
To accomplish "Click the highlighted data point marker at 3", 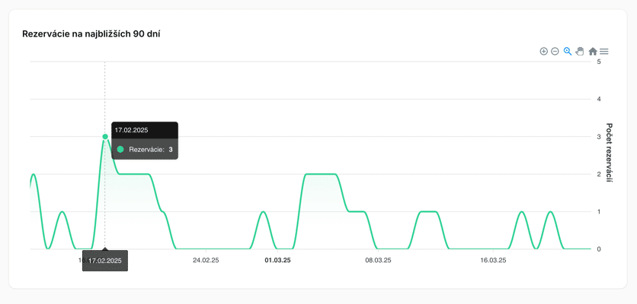I will click(105, 137).
